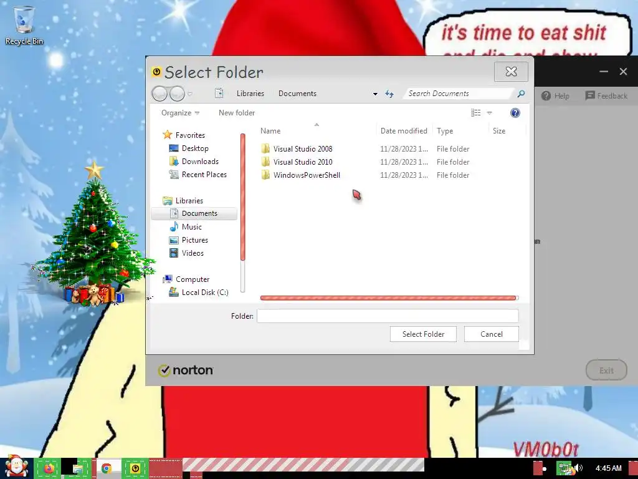The height and width of the screenshot is (479, 638).
Task: Select Favorites in the navigation pane
Action: pyautogui.click(x=184, y=135)
